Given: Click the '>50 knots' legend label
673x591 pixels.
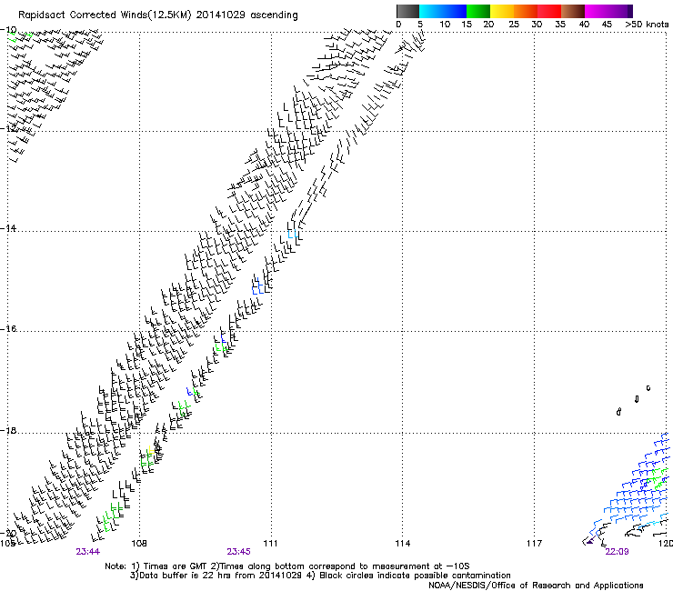Looking at the screenshot, I should [x=647, y=25].
